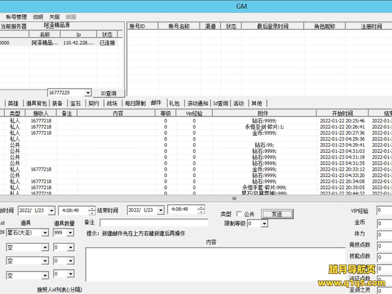Image resolution: width=392 pixels, height=294 pixels.
Task: Open the 其他 tab
Action: [257, 103]
